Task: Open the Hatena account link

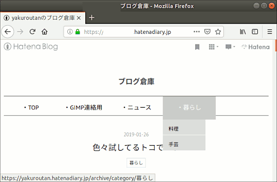Action: click(255, 47)
